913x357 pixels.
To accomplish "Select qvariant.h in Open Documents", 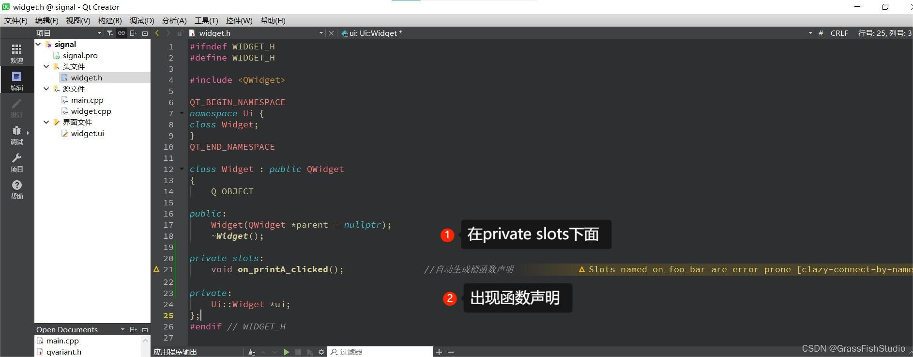I will (63, 352).
